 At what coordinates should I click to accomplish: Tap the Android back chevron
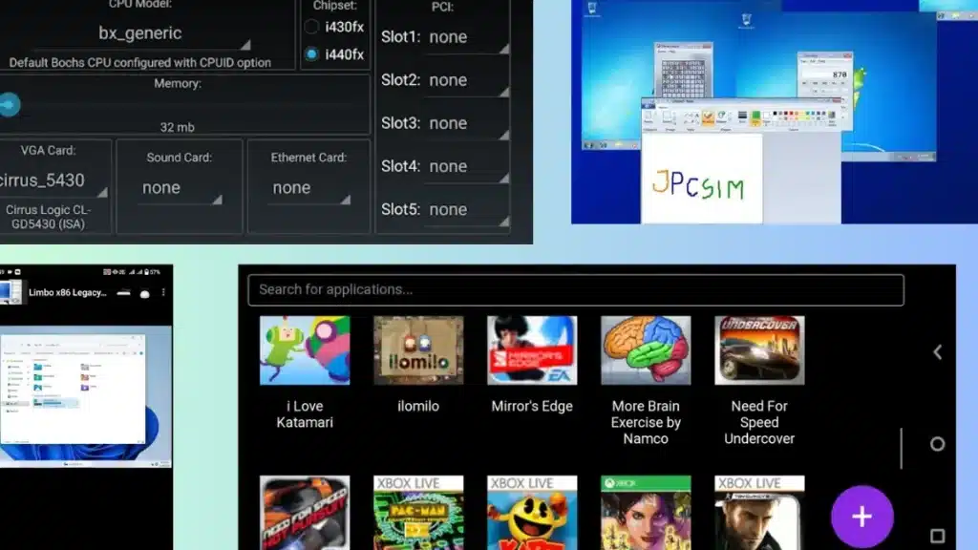[938, 352]
